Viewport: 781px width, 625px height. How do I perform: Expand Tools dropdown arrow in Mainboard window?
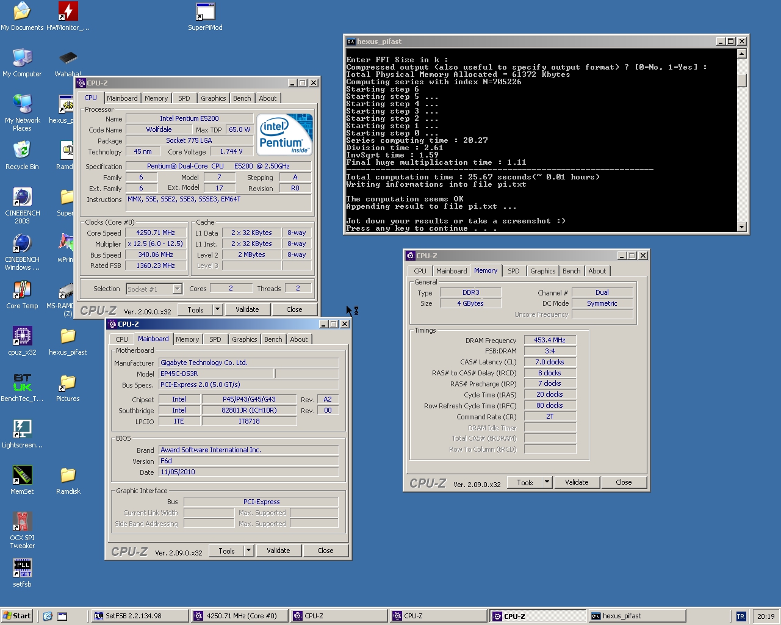point(248,551)
